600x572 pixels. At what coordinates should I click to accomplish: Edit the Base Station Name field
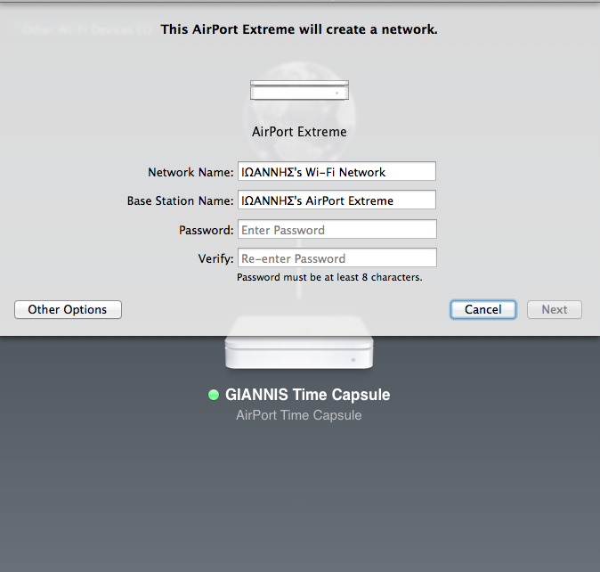point(336,200)
